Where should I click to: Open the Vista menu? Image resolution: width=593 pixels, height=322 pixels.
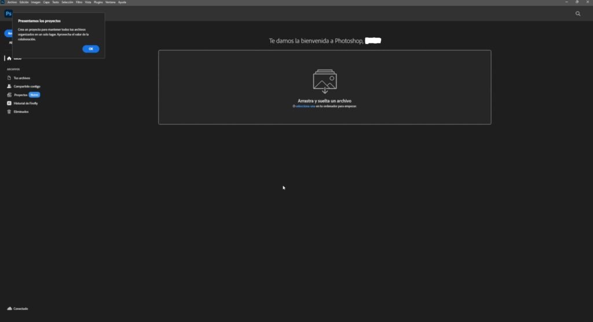[88, 2]
